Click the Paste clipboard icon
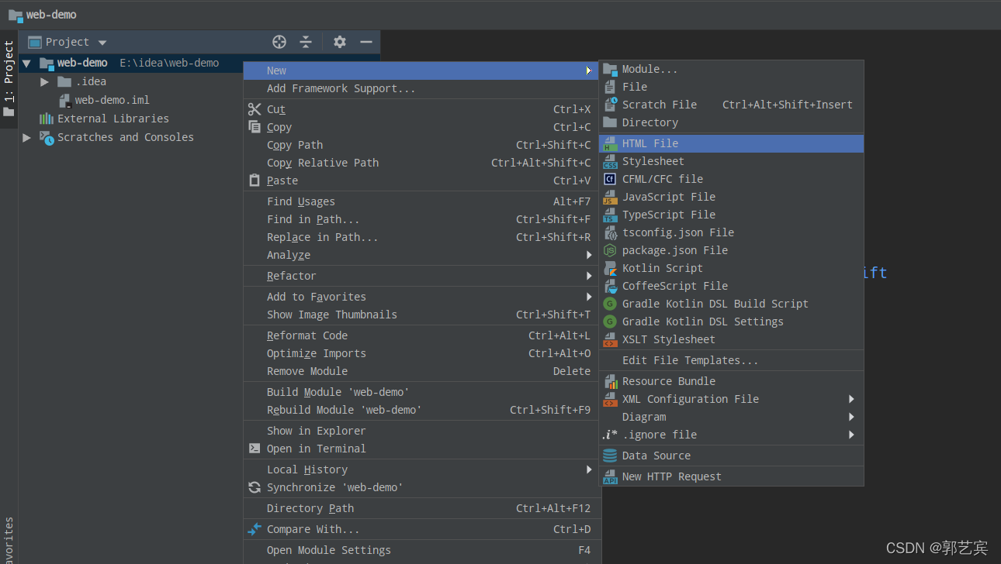This screenshot has width=1001, height=564. point(255,181)
